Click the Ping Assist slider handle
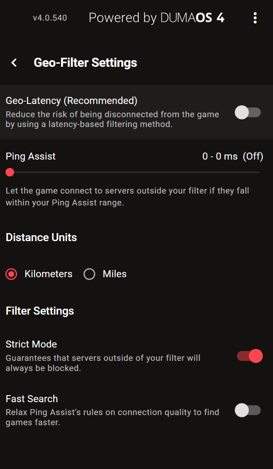Screen dimensions: 273x469 pos(10,172)
